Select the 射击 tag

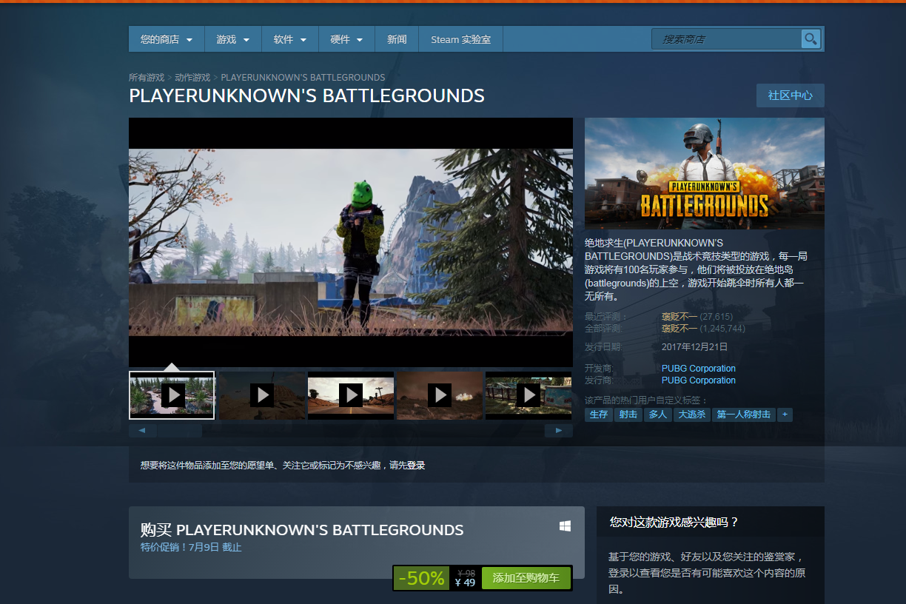(628, 415)
